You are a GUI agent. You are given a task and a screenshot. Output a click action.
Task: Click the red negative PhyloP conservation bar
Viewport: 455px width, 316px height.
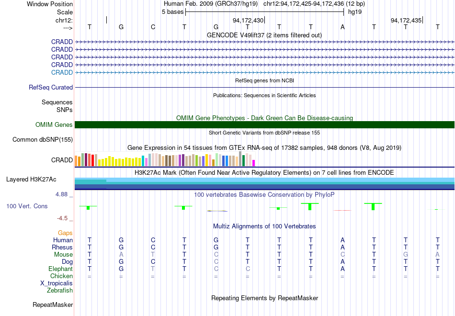[342, 210]
